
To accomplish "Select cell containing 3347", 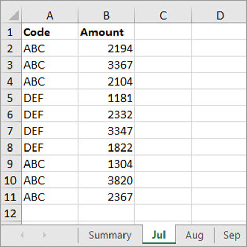I will 106,131.
